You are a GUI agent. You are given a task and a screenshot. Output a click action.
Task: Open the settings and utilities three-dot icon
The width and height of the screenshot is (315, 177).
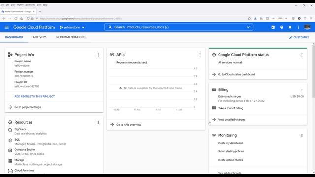pos(299,27)
